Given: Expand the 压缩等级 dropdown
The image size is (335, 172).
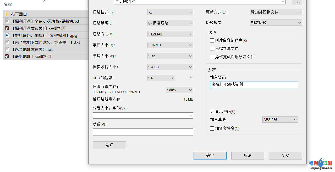Looking at the screenshot, I should (x=170, y=23).
